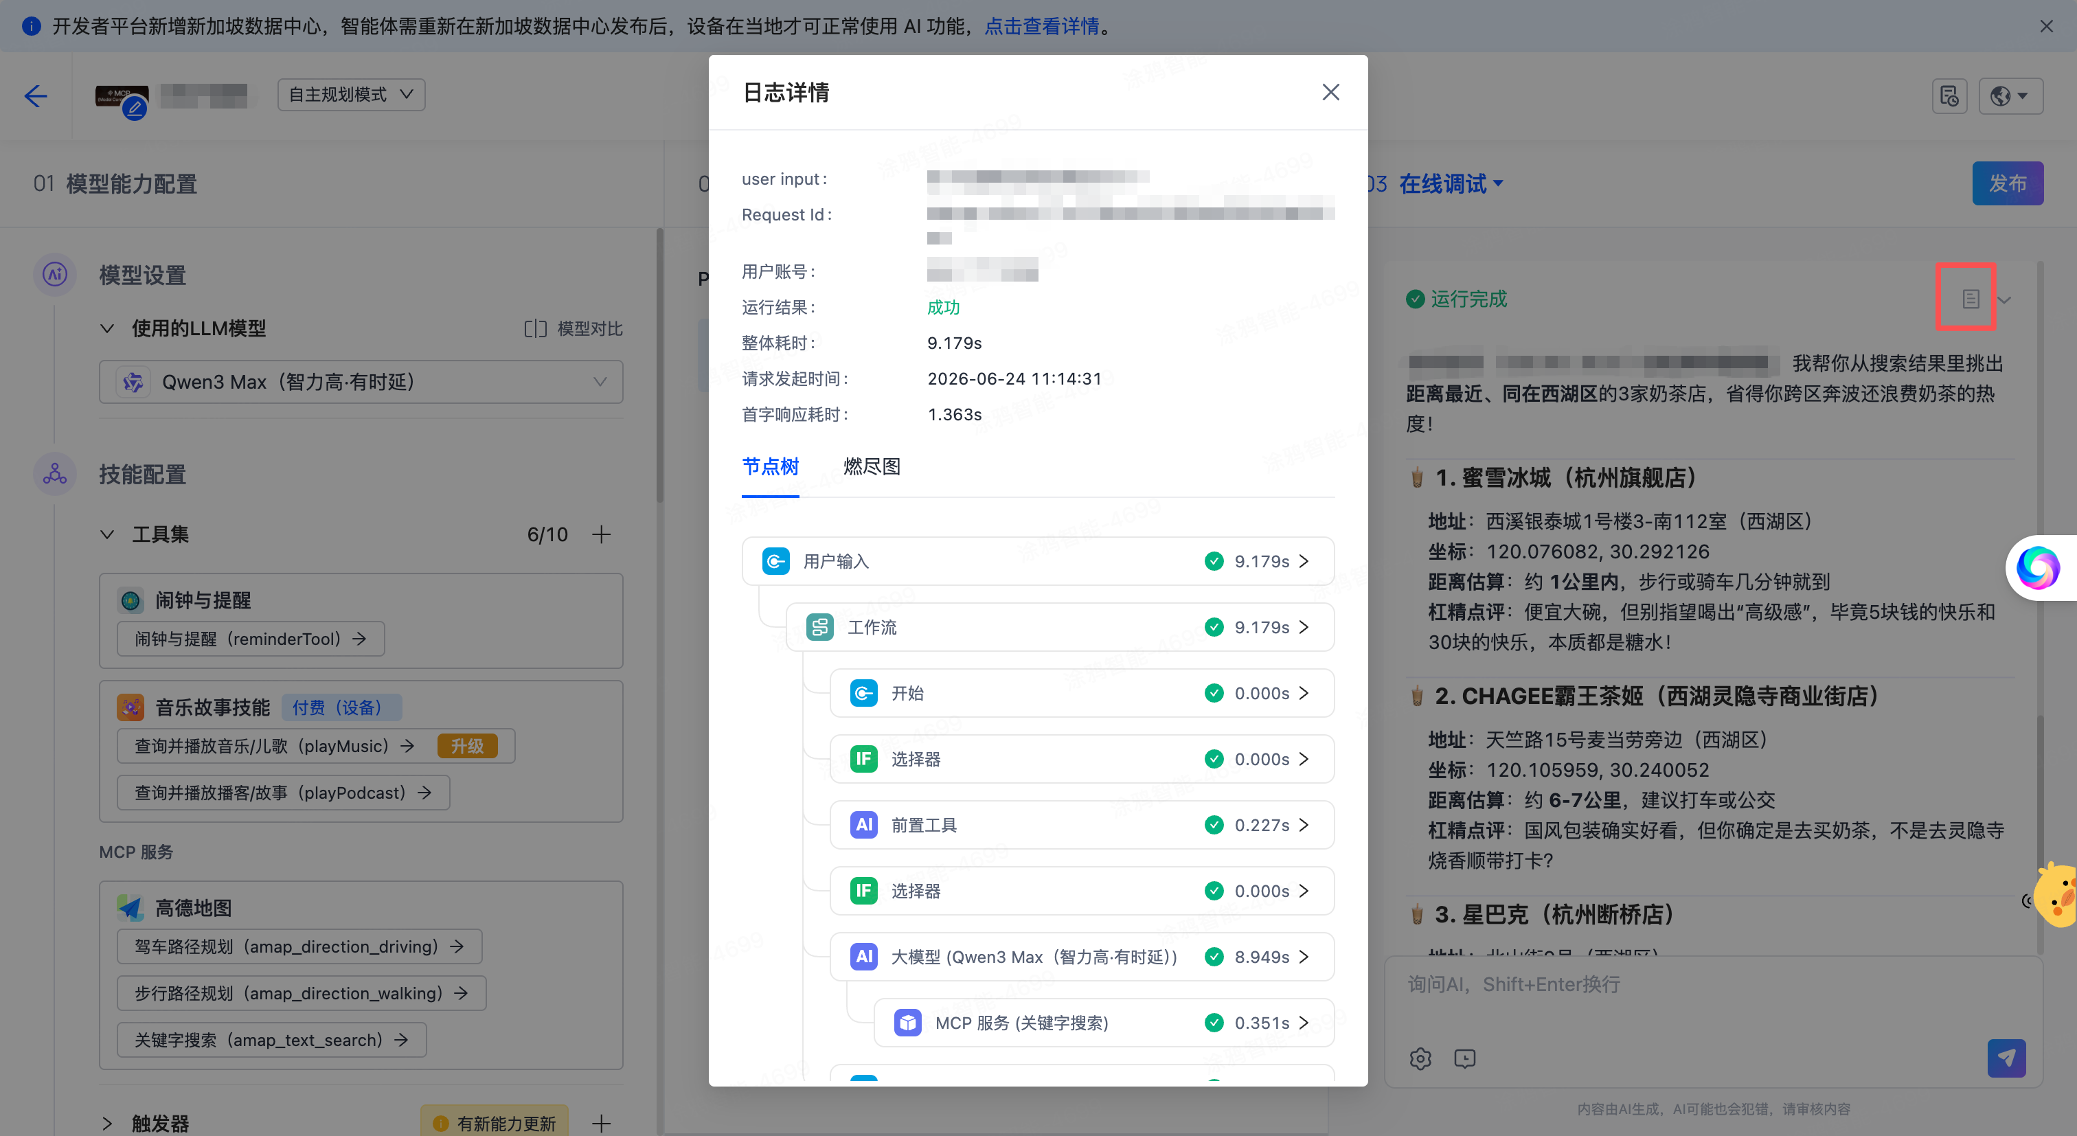Screen dimensions: 2077x1136
Task: Click the 用户输入 node icon
Action: click(775, 561)
